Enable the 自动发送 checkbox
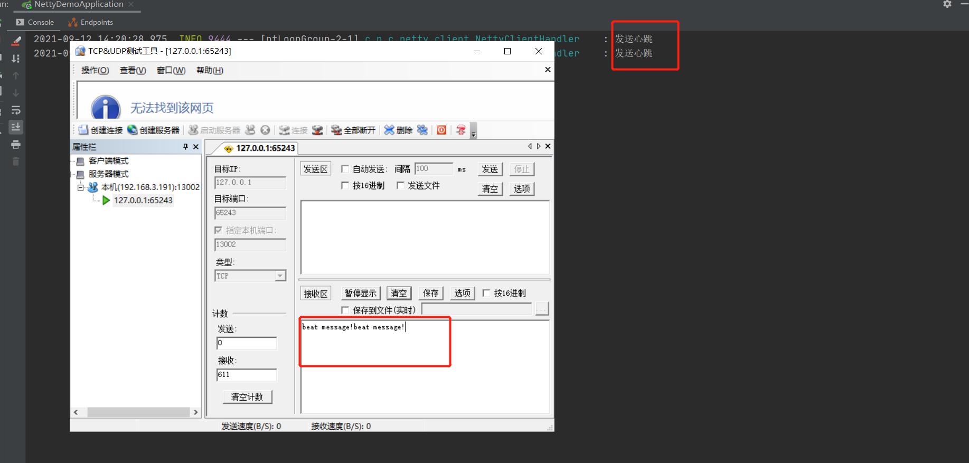This screenshot has height=463, width=969. coord(345,169)
